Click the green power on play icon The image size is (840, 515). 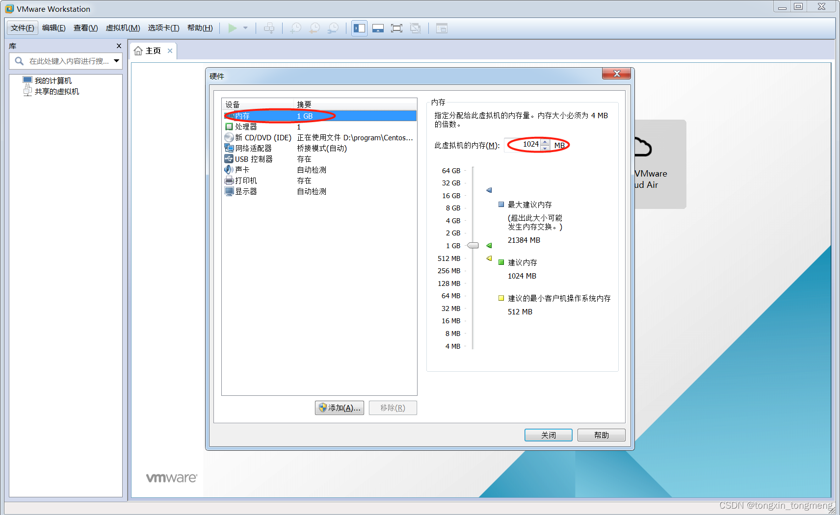tap(233, 28)
